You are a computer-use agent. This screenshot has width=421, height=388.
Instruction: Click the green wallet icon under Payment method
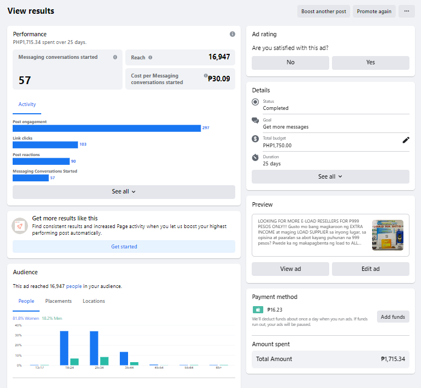(257, 310)
